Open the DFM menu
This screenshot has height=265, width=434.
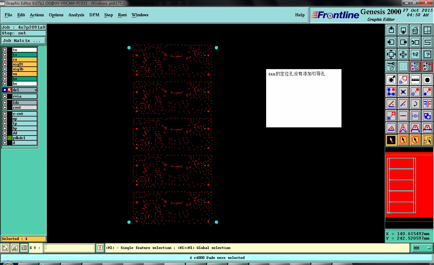pos(94,15)
